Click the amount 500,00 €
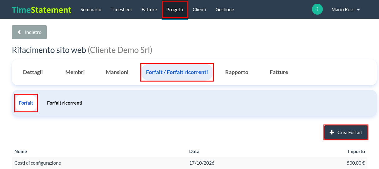This screenshot has width=379, height=169. (x=356, y=163)
